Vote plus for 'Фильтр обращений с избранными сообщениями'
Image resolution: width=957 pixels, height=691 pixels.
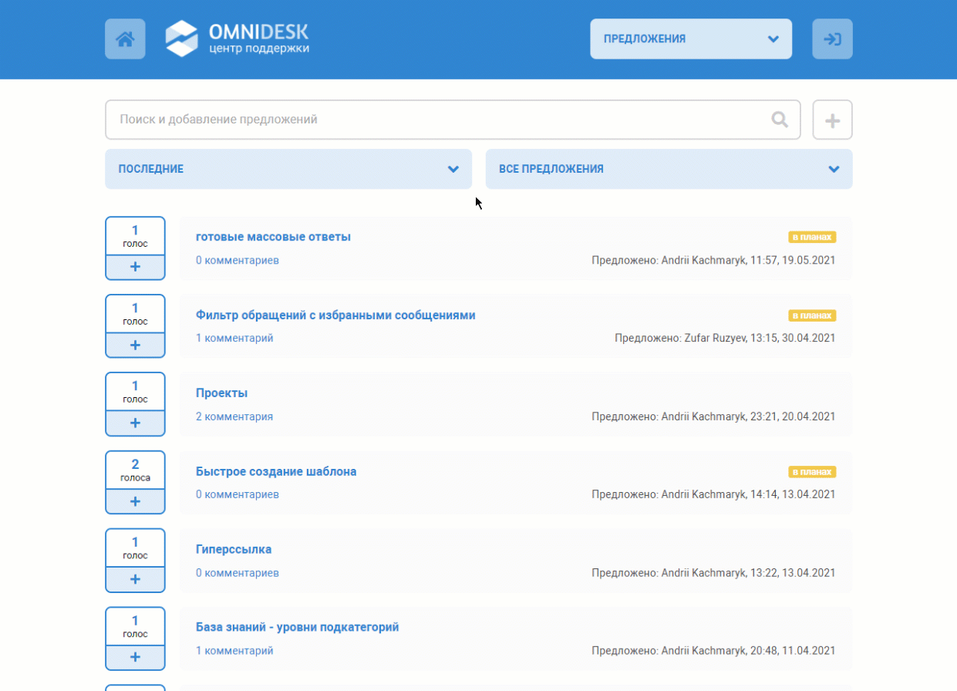click(135, 345)
